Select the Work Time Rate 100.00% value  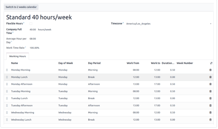click(34, 48)
